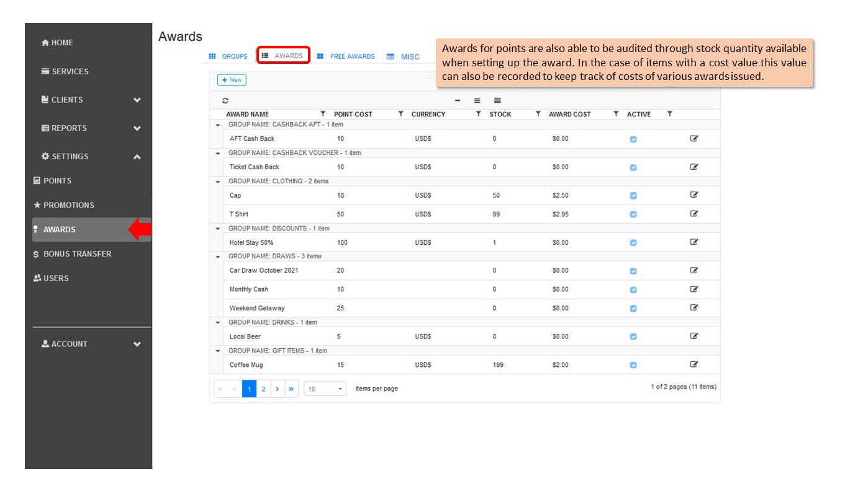Open USERS settings page
845x492 pixels.
click(51, 278)
